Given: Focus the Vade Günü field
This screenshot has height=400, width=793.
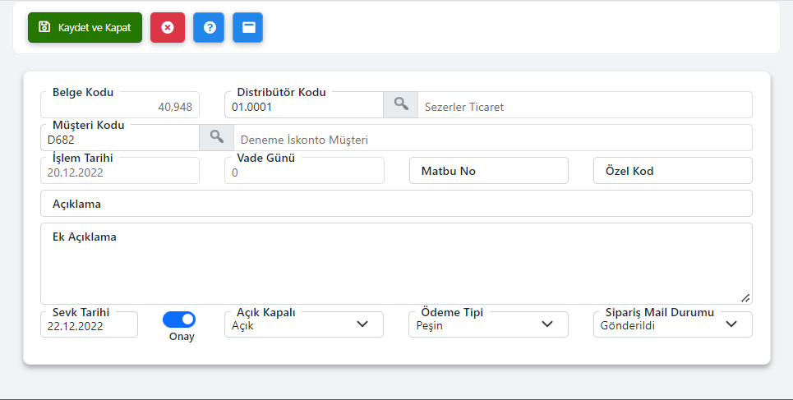Looking at the screenshot, I should pos(304,170).
